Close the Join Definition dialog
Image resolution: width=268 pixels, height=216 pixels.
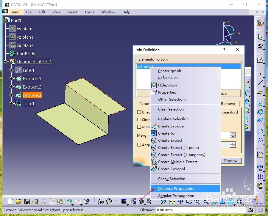click(x=238, y=50)
